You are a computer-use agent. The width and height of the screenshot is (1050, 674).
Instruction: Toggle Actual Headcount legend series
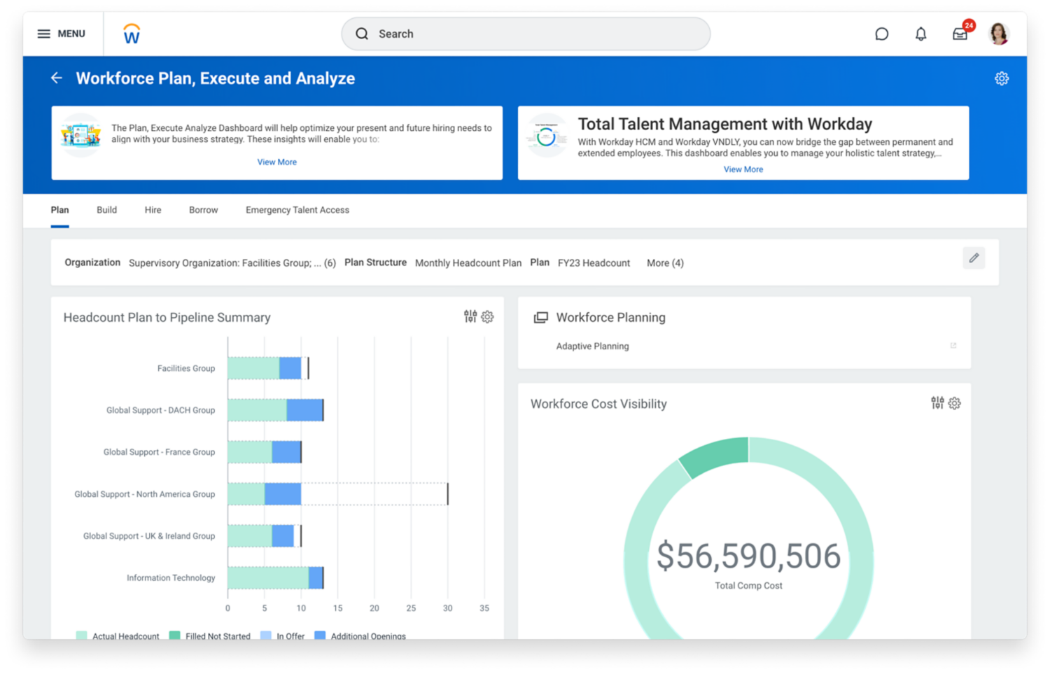tap(118, 636)
